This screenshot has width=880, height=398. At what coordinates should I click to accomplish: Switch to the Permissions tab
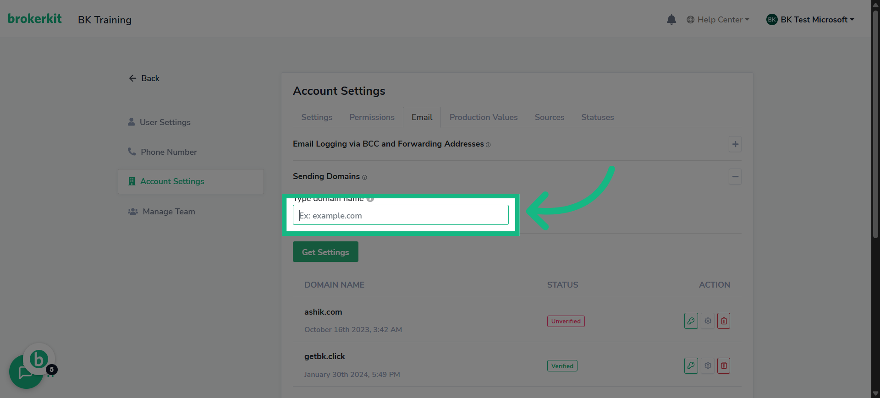pyautogui.click(x=372, y=117)
